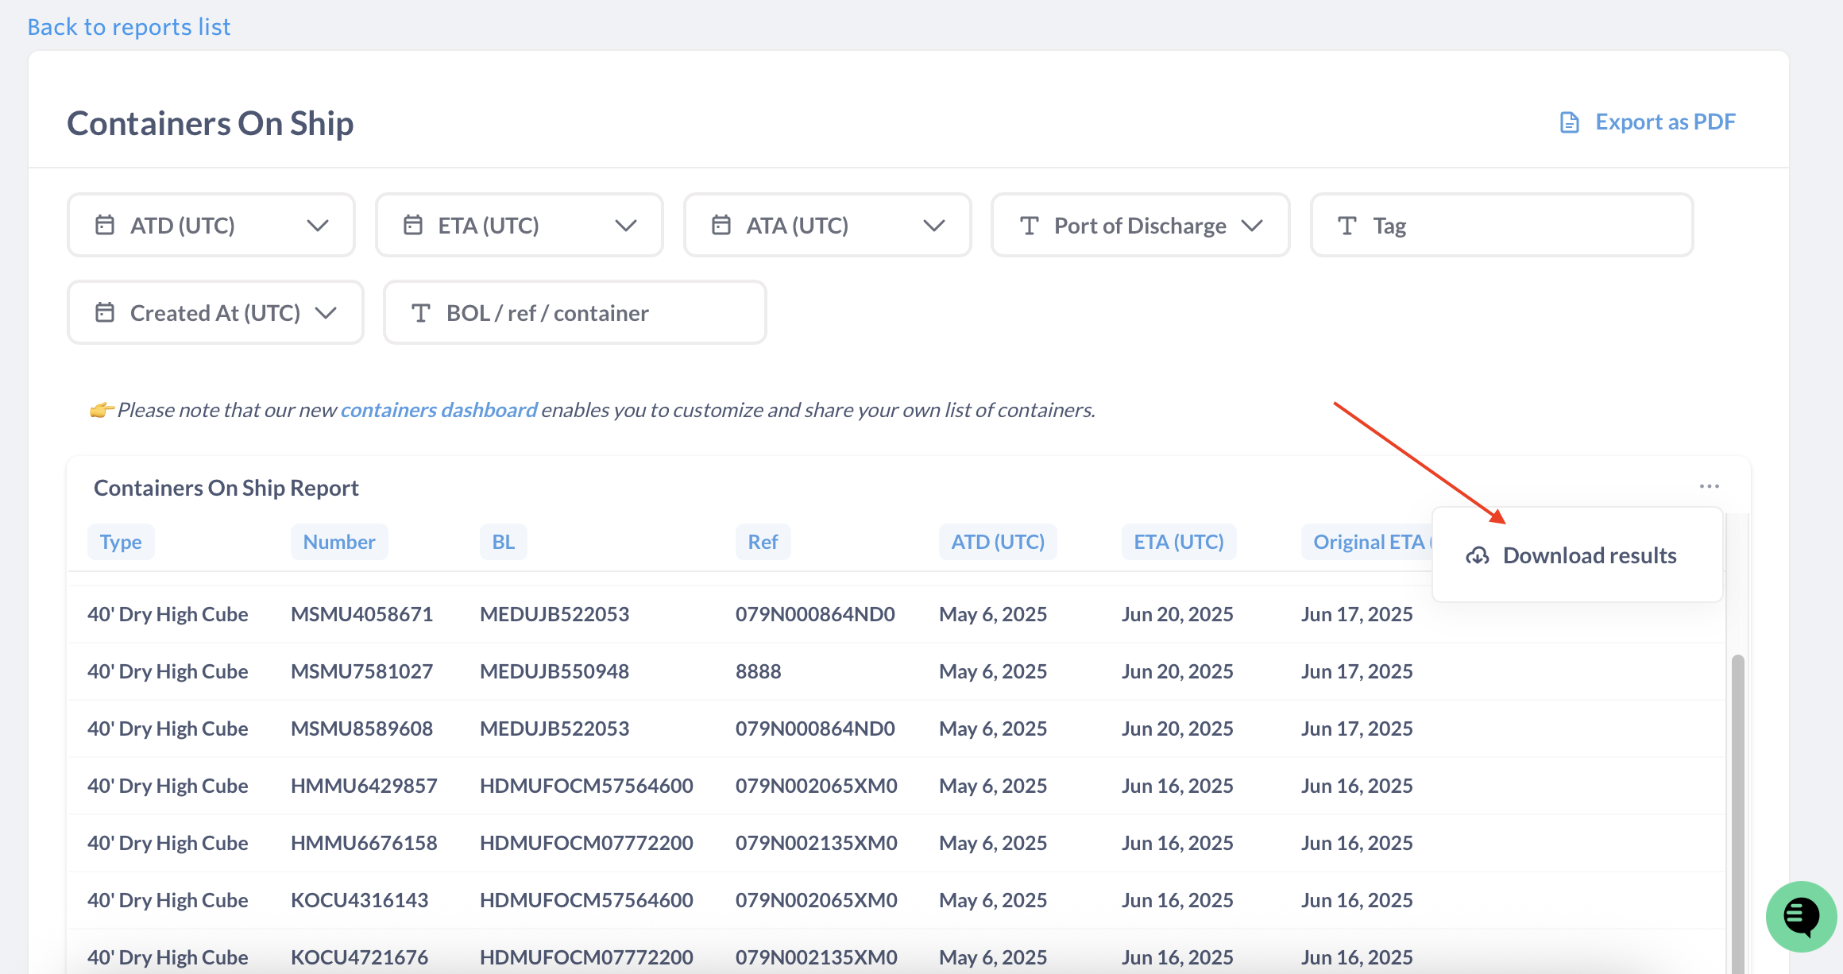Click the three-dots report options icon
The width and height of the screenshot is (1843, 974).
pos(1709,486)
